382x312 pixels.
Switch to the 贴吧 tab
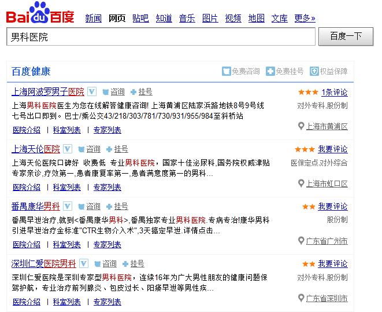[140, 19]
